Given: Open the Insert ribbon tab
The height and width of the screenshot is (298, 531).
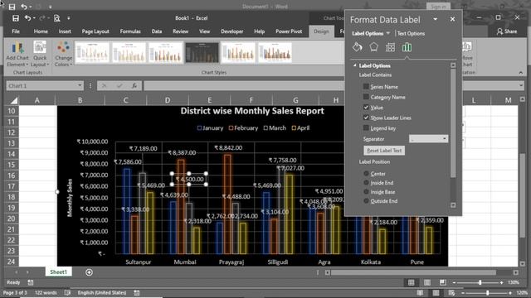Looking at the screenshot, I should (x=65, y=31).
